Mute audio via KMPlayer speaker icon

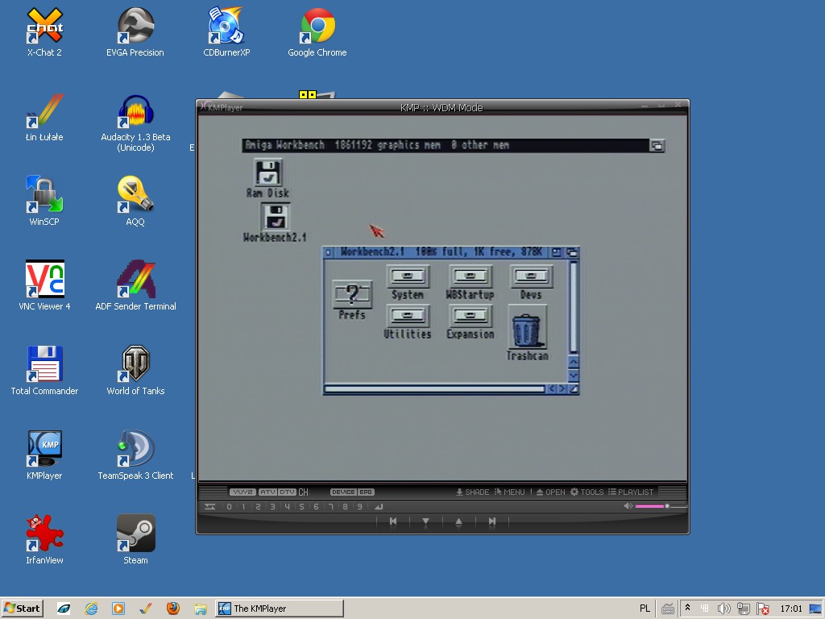pyautogui.click(x=628, y=506)
